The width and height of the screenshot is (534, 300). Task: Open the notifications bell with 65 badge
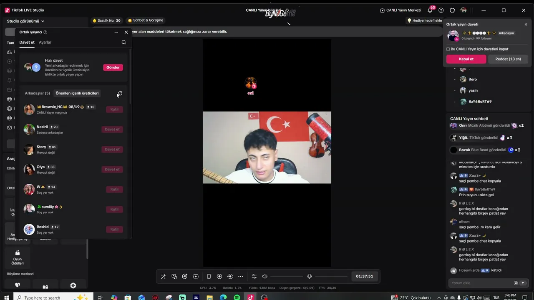coord(430,10)
